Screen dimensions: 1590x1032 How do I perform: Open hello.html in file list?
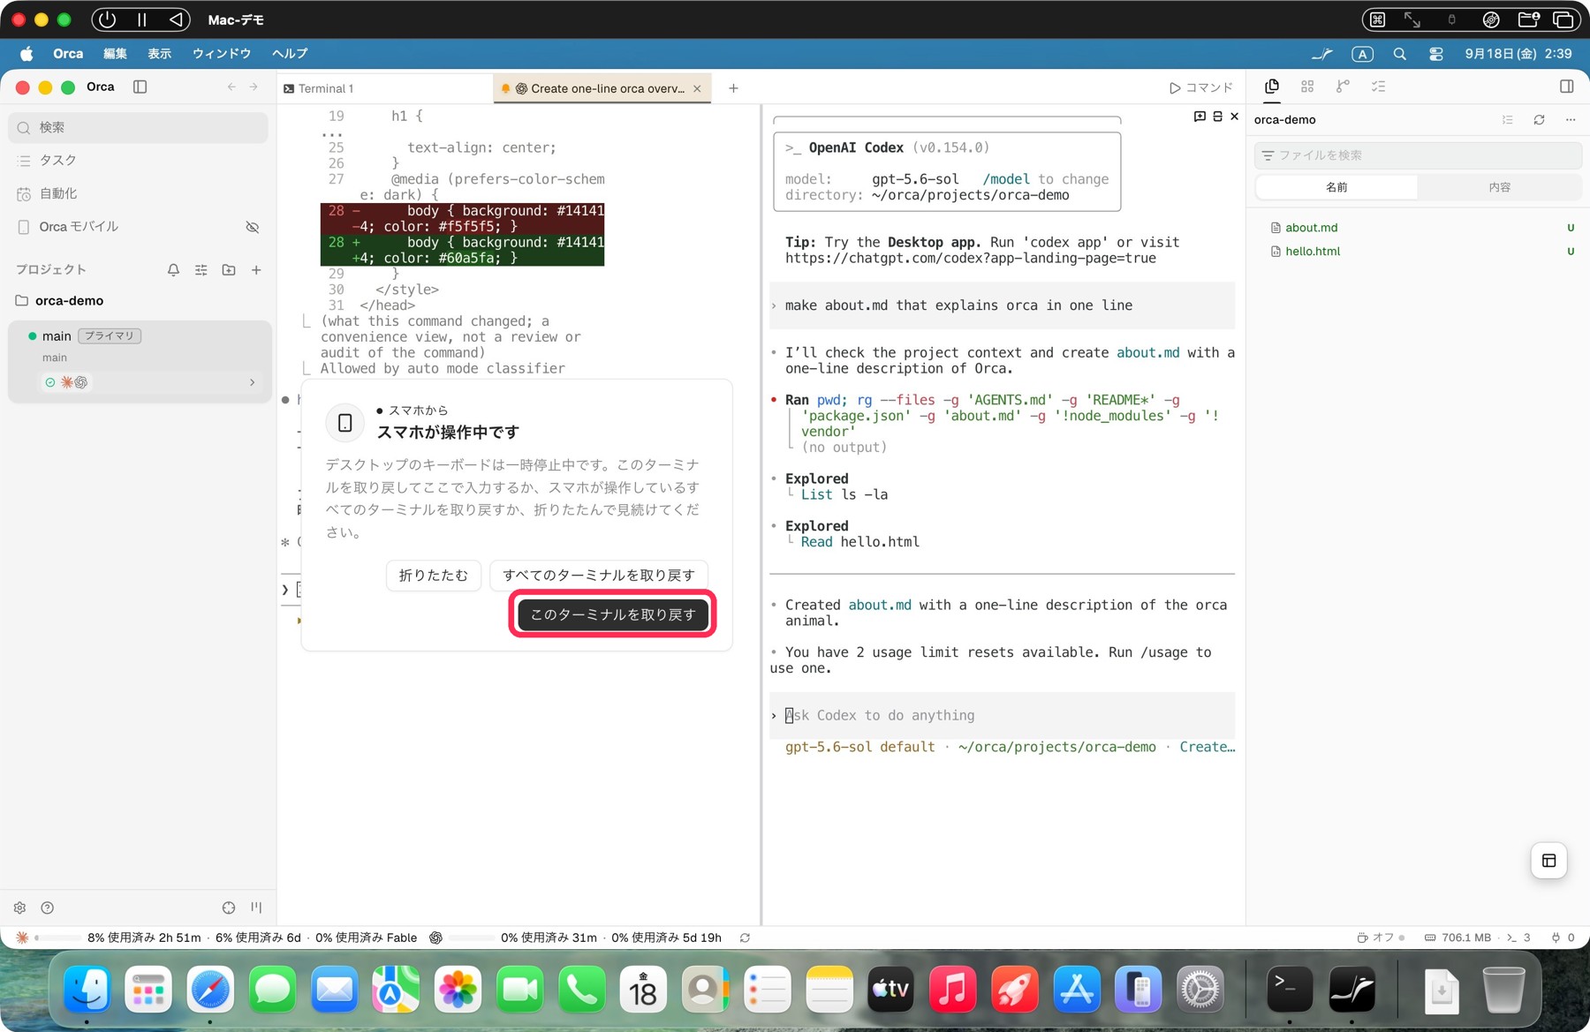coord(1312,252)
